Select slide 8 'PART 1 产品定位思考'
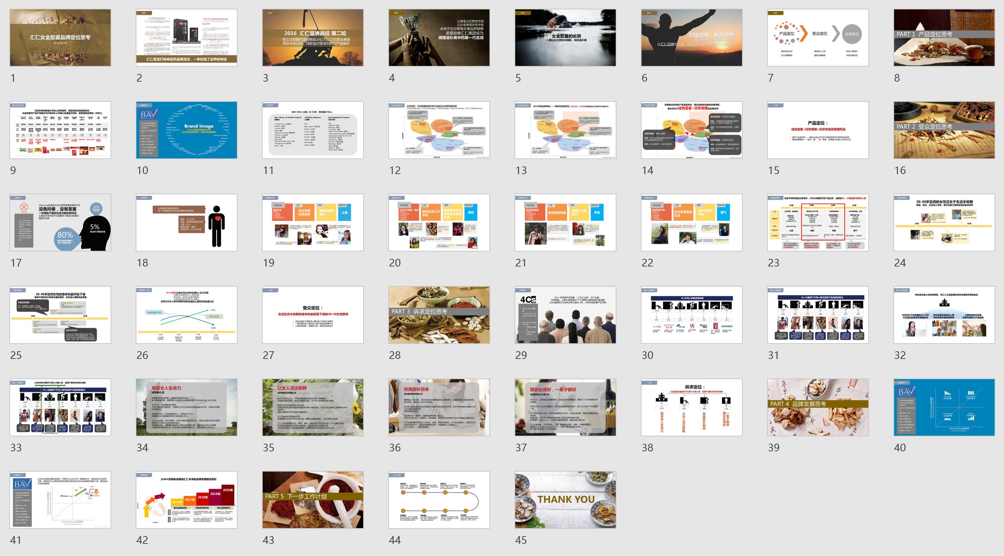Screen dimensions: 1004x556 [x=944, y=37]
